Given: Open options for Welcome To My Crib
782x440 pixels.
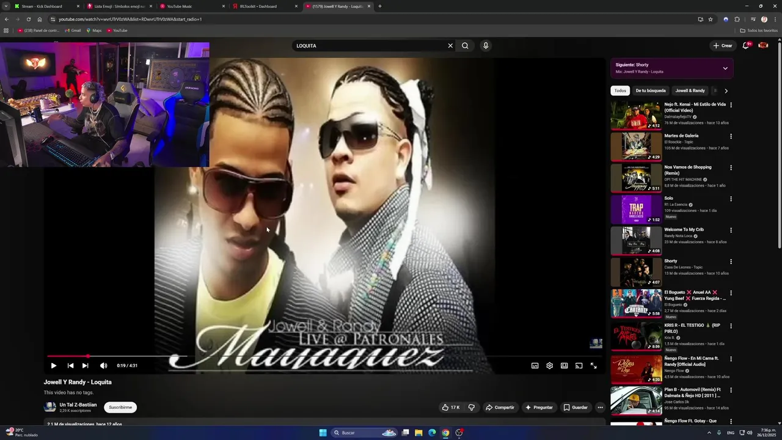Looking at the screenshot, I should click(x=731, y=230).
